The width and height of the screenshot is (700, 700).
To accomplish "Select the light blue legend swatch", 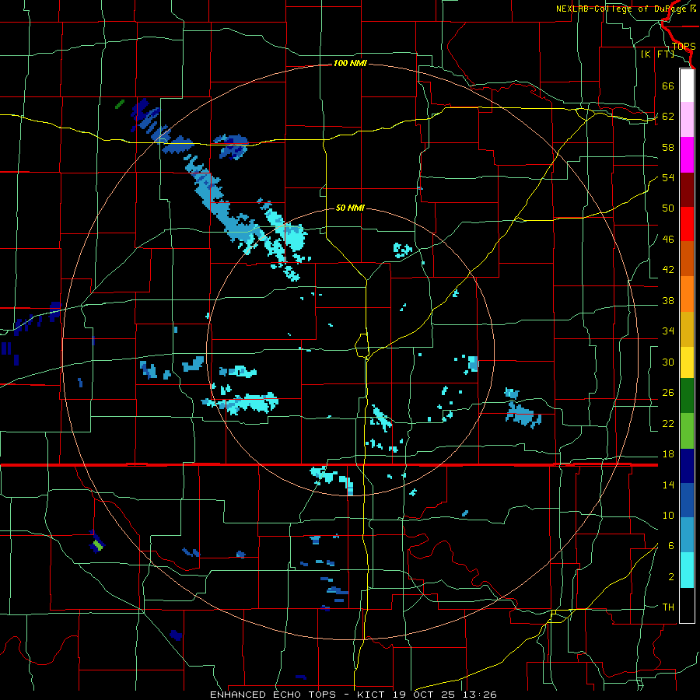I will click(x=687, y=535).
